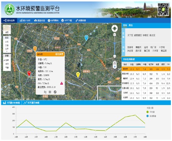Click the platform logo emblem

click(9, 9)
